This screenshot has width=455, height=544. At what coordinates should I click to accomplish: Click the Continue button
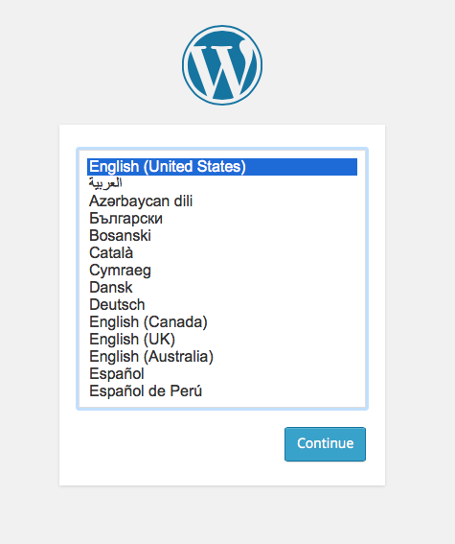[325, 444]
